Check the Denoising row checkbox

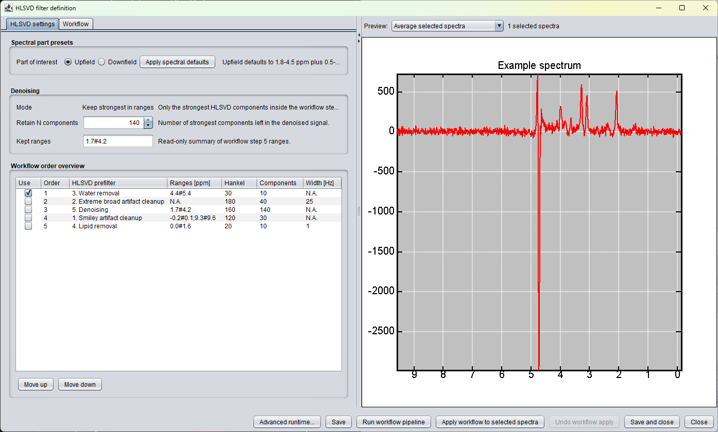coord(28,209)
